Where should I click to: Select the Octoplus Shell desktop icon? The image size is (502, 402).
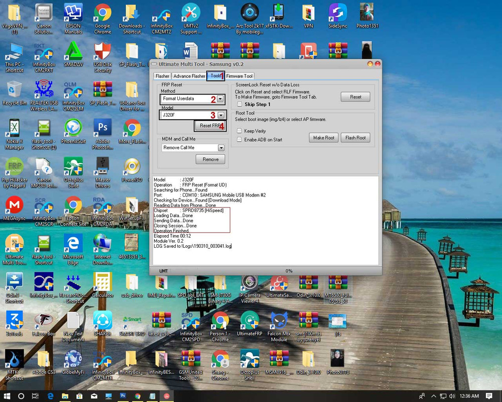point(249,365)
